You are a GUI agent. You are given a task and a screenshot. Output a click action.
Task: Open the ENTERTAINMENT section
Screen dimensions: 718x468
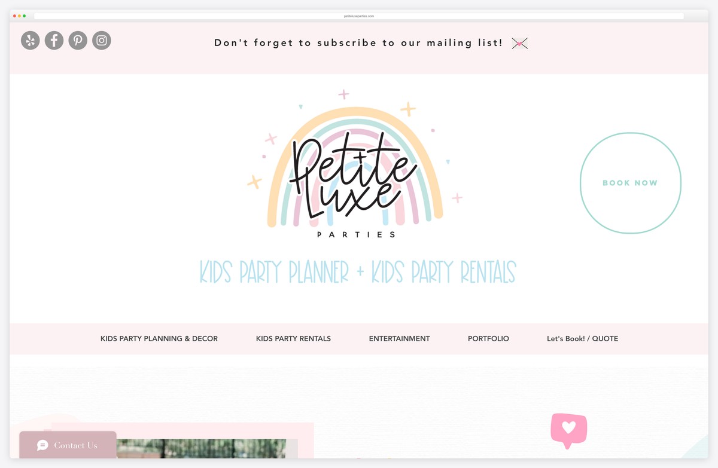tap(399, 338)
